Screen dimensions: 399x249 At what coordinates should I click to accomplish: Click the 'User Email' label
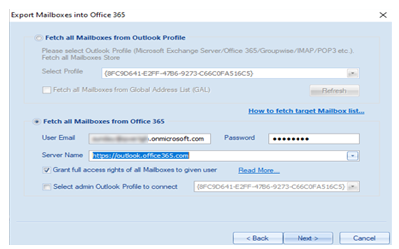58,138
